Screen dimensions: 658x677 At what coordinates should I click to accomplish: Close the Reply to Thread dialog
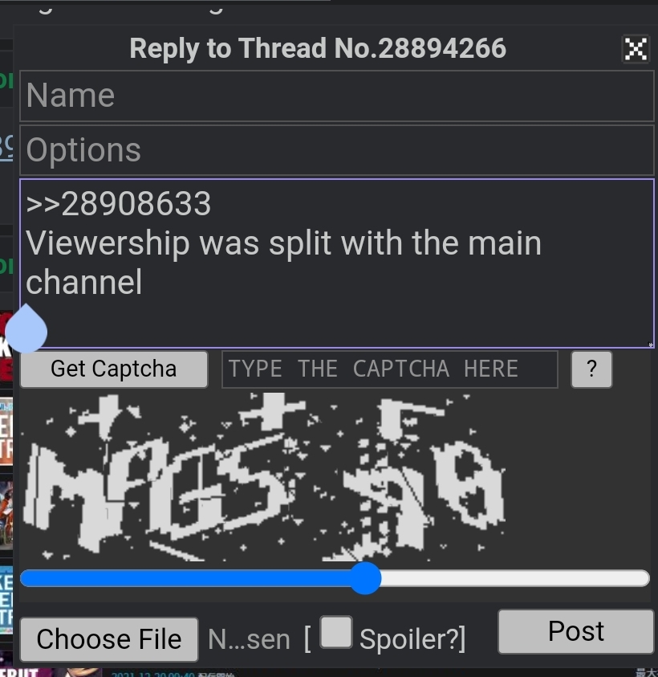click(x=636, y=49)
